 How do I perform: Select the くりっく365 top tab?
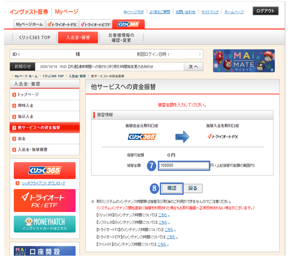click(128, 24)
